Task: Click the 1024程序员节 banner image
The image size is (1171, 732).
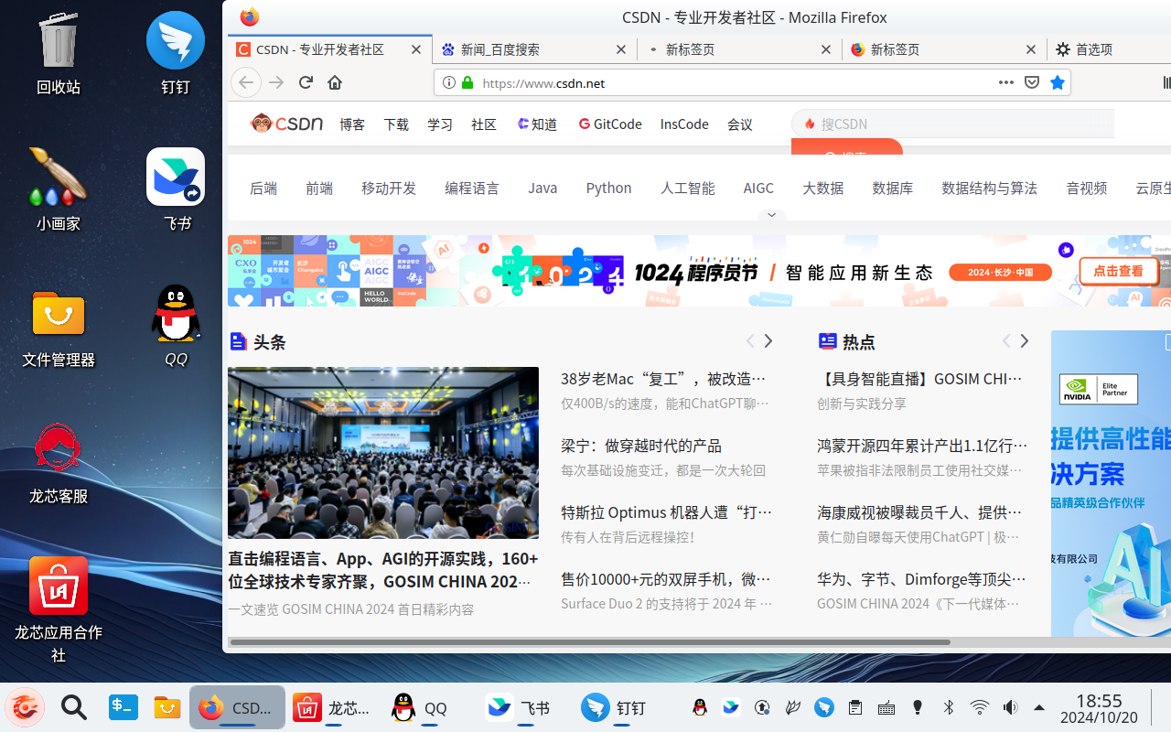Action: 699,271
